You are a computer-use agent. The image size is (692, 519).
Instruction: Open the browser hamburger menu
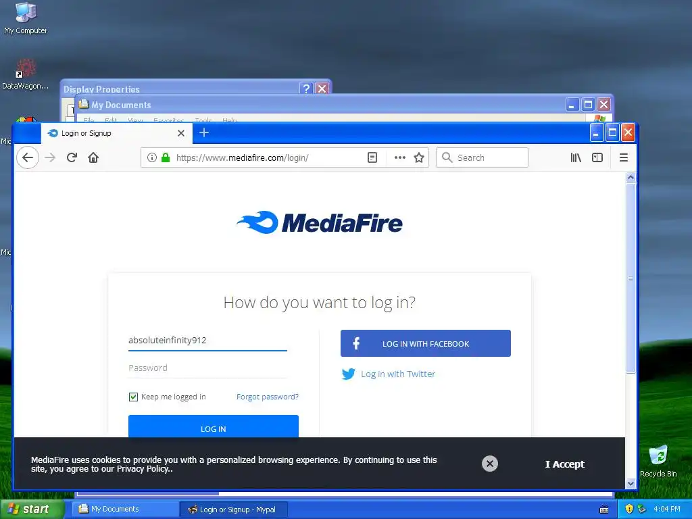624,157
